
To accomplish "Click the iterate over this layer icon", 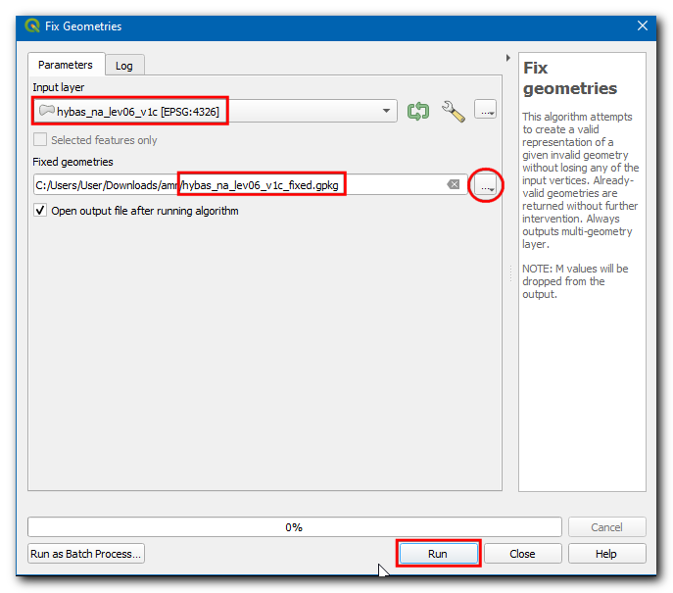I will pyautogui.click(x=418, y=111).
